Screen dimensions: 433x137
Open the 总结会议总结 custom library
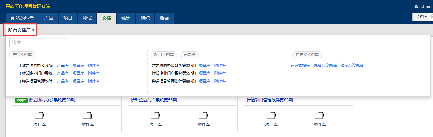325,65
